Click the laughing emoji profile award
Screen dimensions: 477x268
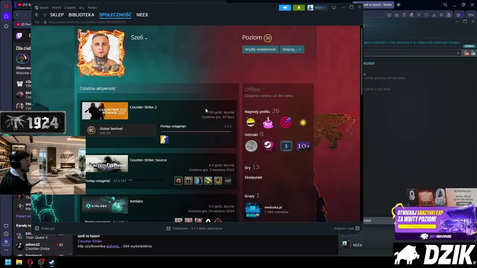[x=250, y=122]
